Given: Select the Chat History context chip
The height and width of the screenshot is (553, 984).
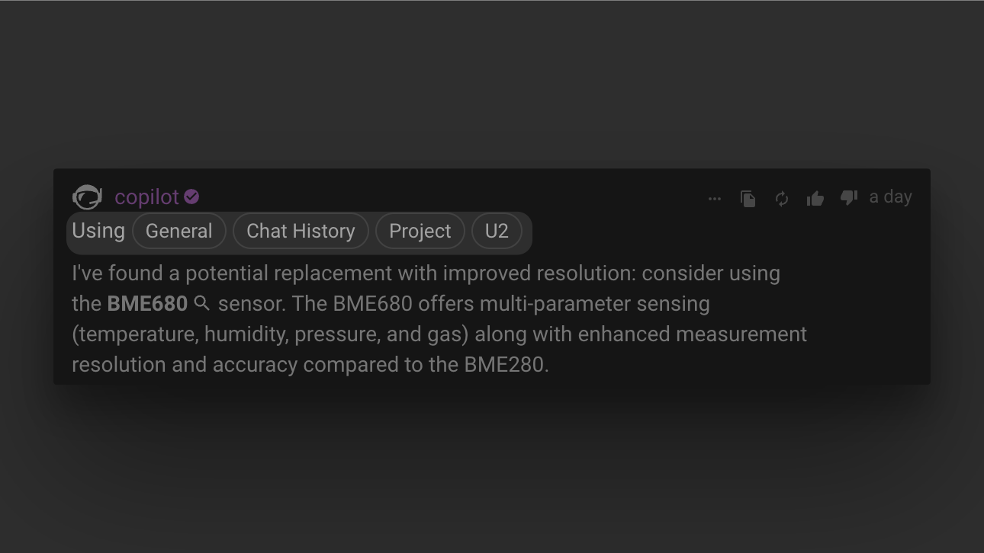Looking at the screenshot, I should (x=301, y=231).
